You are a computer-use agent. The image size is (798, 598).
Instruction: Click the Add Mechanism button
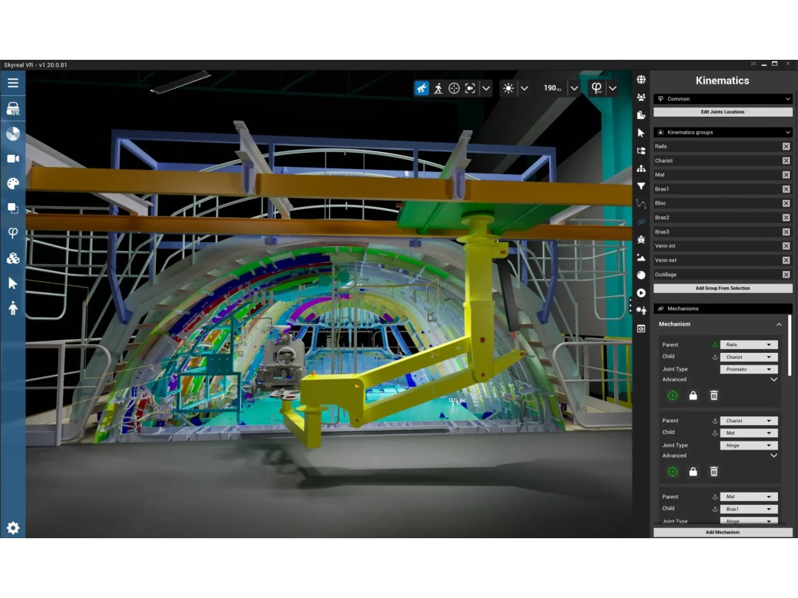coord(723,532)
